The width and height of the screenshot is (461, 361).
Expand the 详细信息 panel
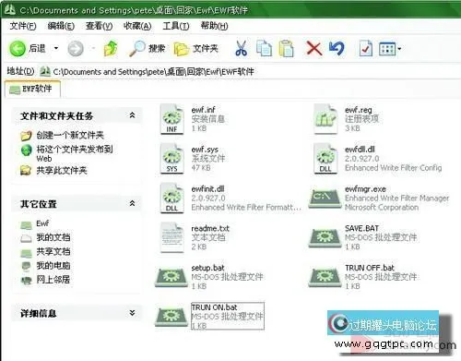(x=132, y=313)
